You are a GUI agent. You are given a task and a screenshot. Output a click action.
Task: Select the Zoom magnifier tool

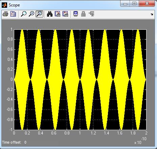point(24,14)
